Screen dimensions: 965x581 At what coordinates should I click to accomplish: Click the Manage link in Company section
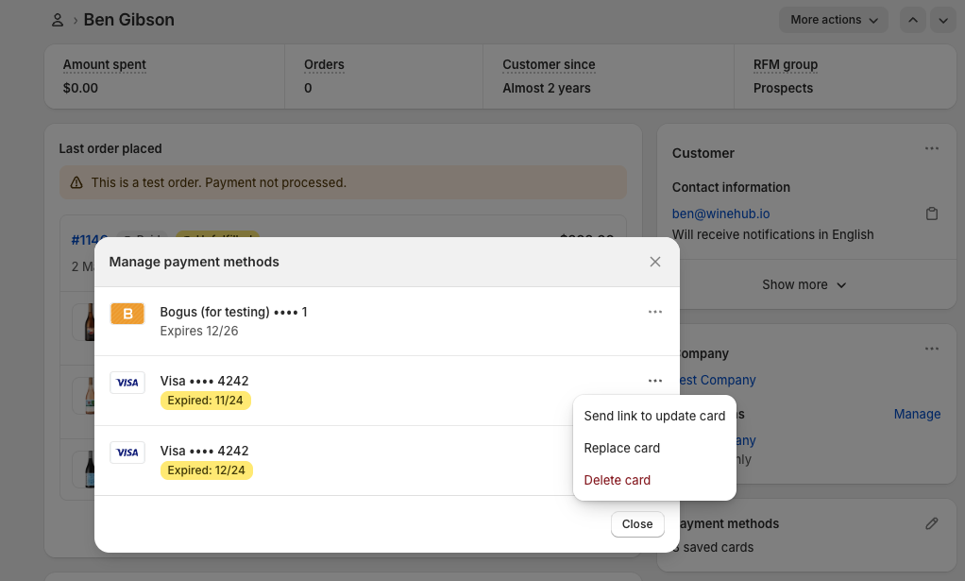(917, 414)
